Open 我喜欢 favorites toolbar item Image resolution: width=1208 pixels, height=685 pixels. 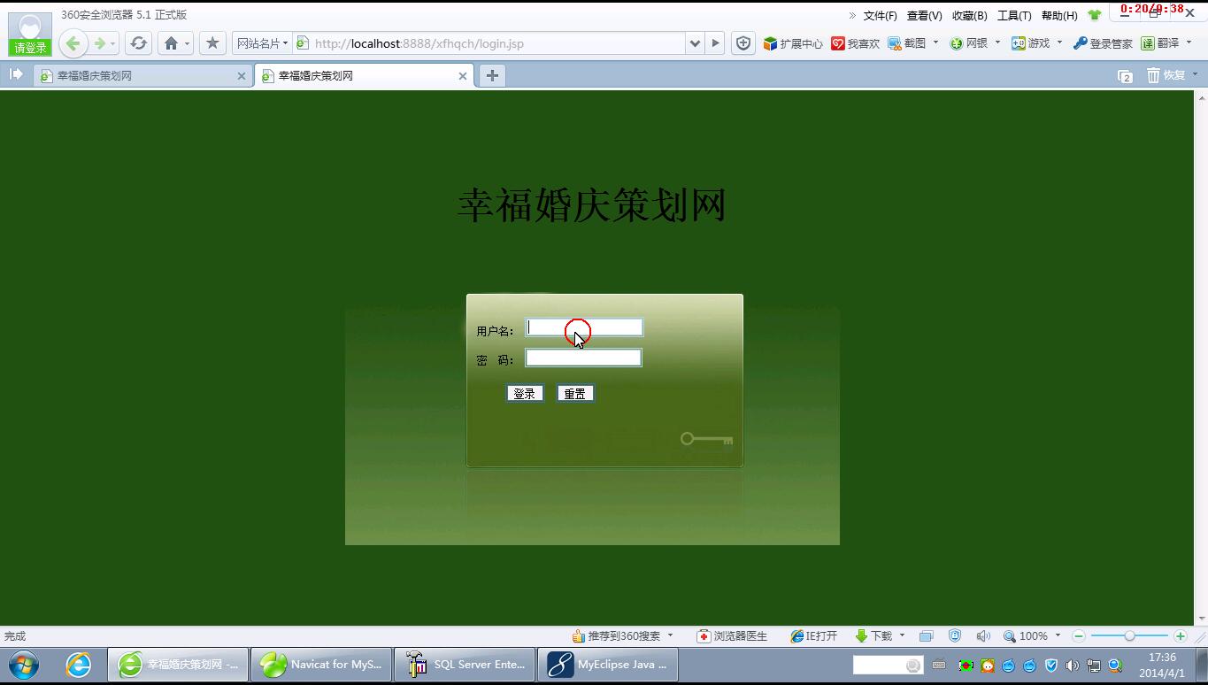click(855, 43)
